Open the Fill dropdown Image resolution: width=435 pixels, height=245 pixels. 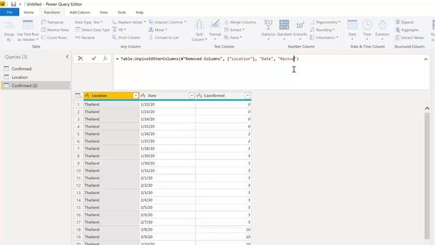tap(119, 30)
